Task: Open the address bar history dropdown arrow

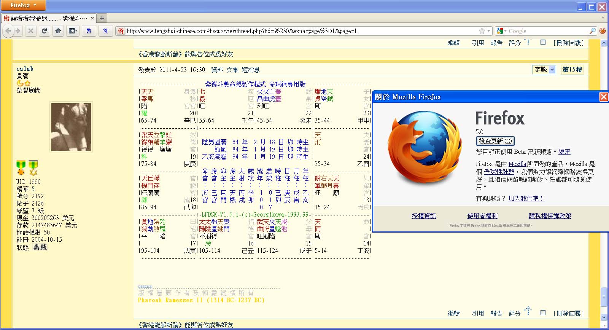Action: click(488, 31)
